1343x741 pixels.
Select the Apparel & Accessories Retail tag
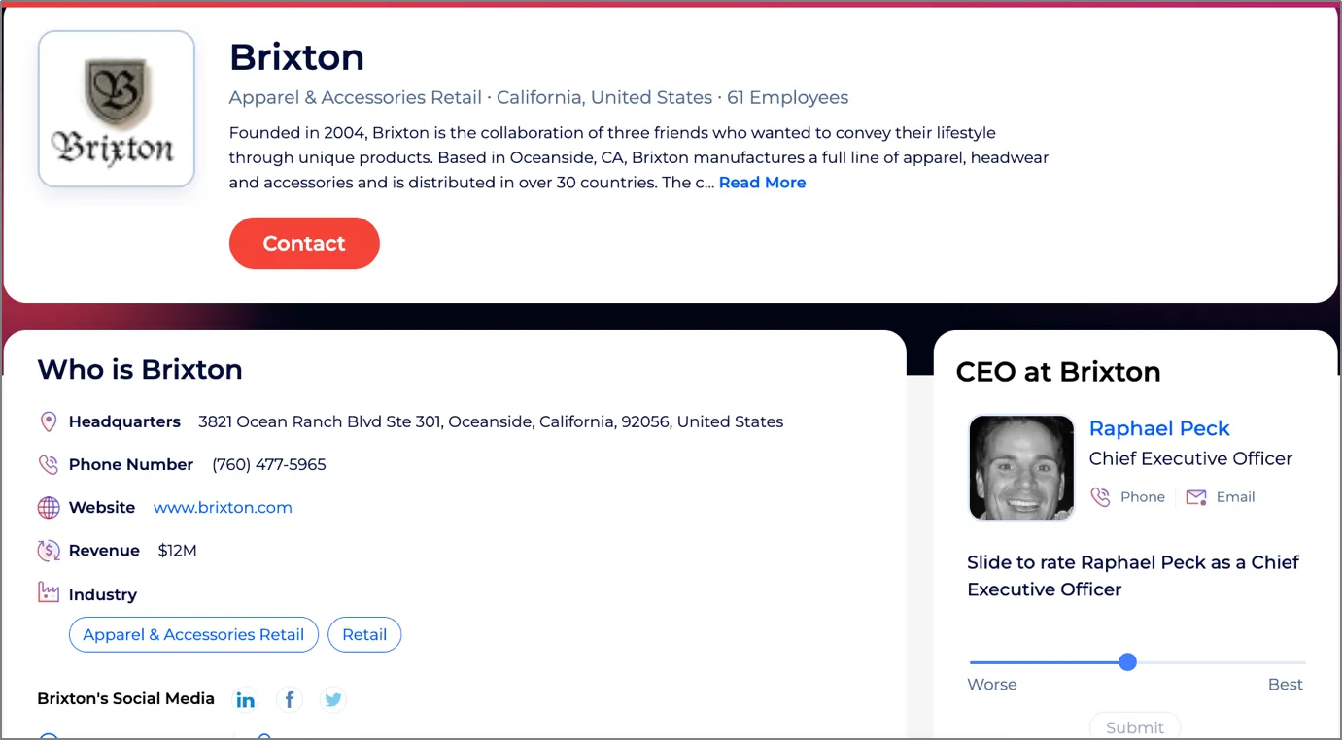tap(192, 634)
